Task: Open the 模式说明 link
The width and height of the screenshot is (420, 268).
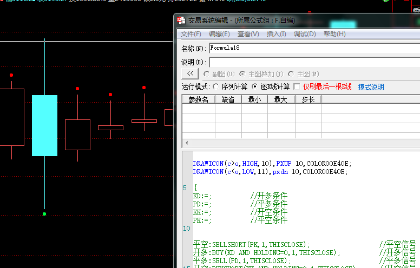Action: click(x=371, y=87)
